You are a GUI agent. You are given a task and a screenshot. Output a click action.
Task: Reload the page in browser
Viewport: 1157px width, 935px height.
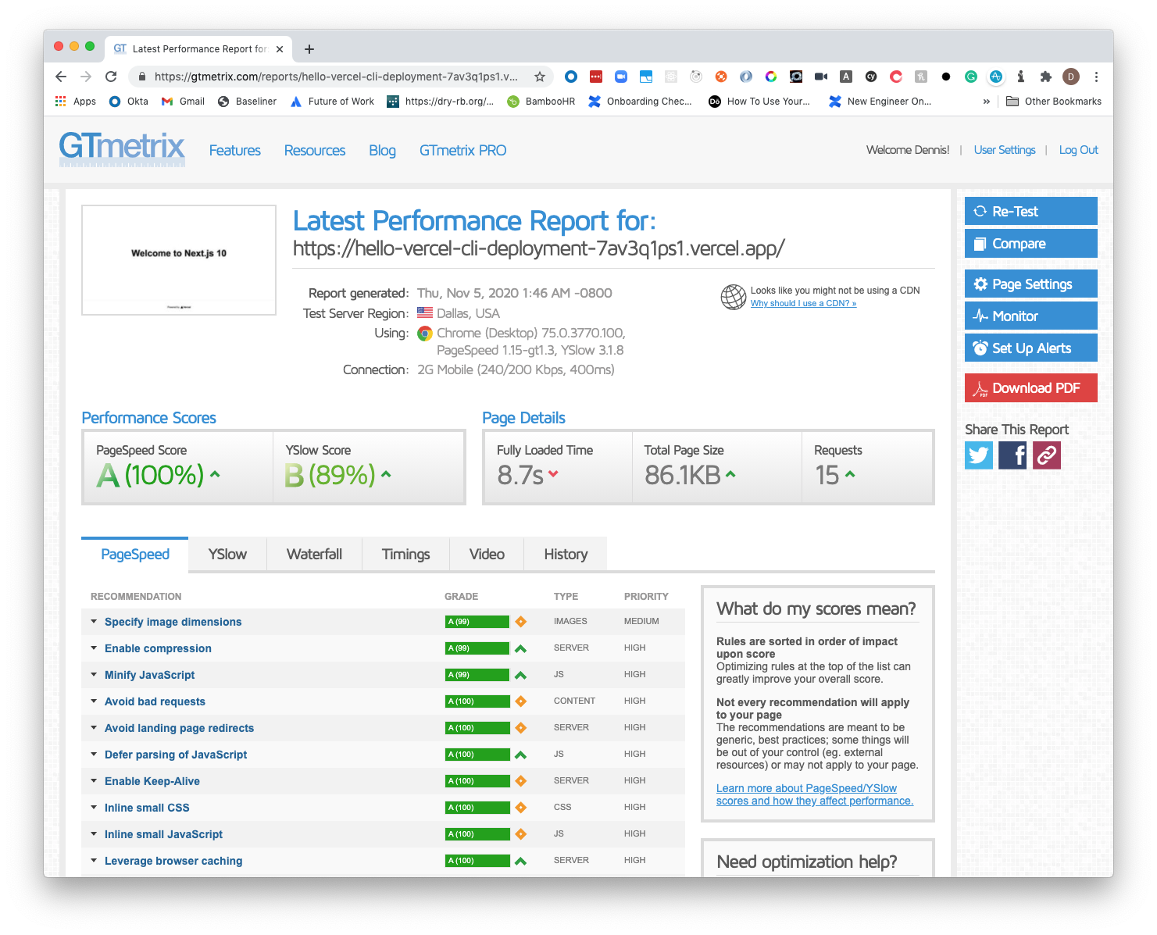111,77
